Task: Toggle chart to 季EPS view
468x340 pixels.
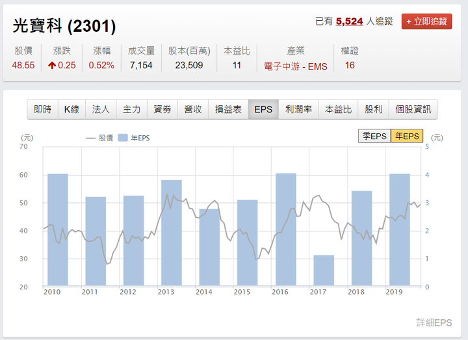Action: (374, 136)
